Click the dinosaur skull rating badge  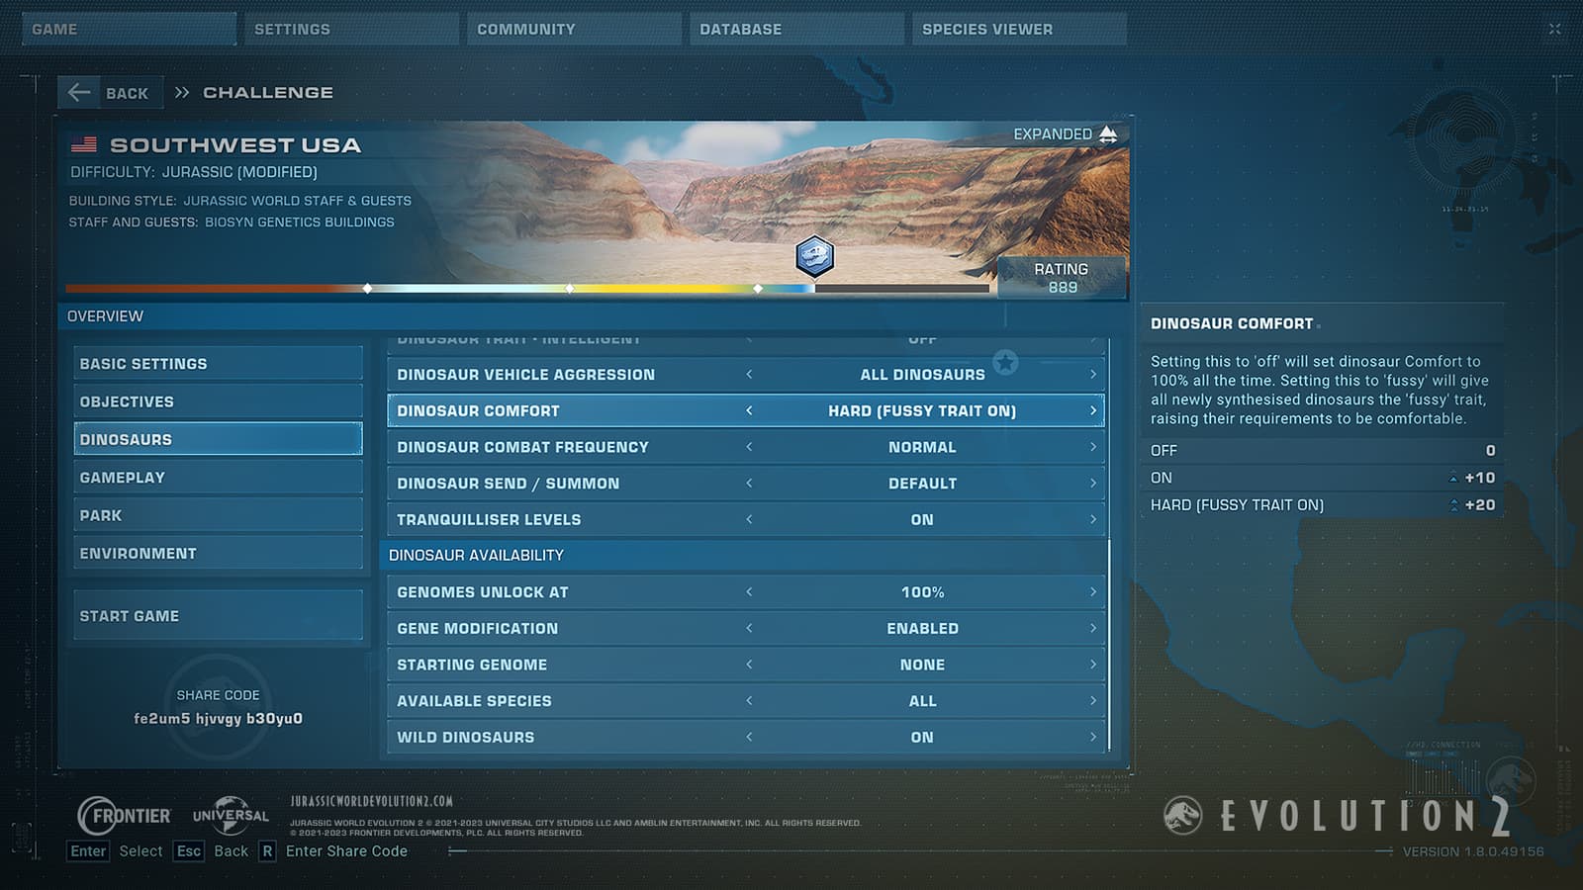814,256
